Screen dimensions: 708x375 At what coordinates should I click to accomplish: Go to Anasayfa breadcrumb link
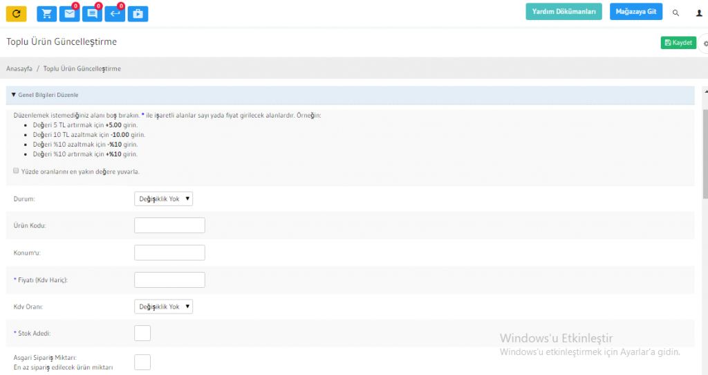pyautogui.click(x=19, y=68)
